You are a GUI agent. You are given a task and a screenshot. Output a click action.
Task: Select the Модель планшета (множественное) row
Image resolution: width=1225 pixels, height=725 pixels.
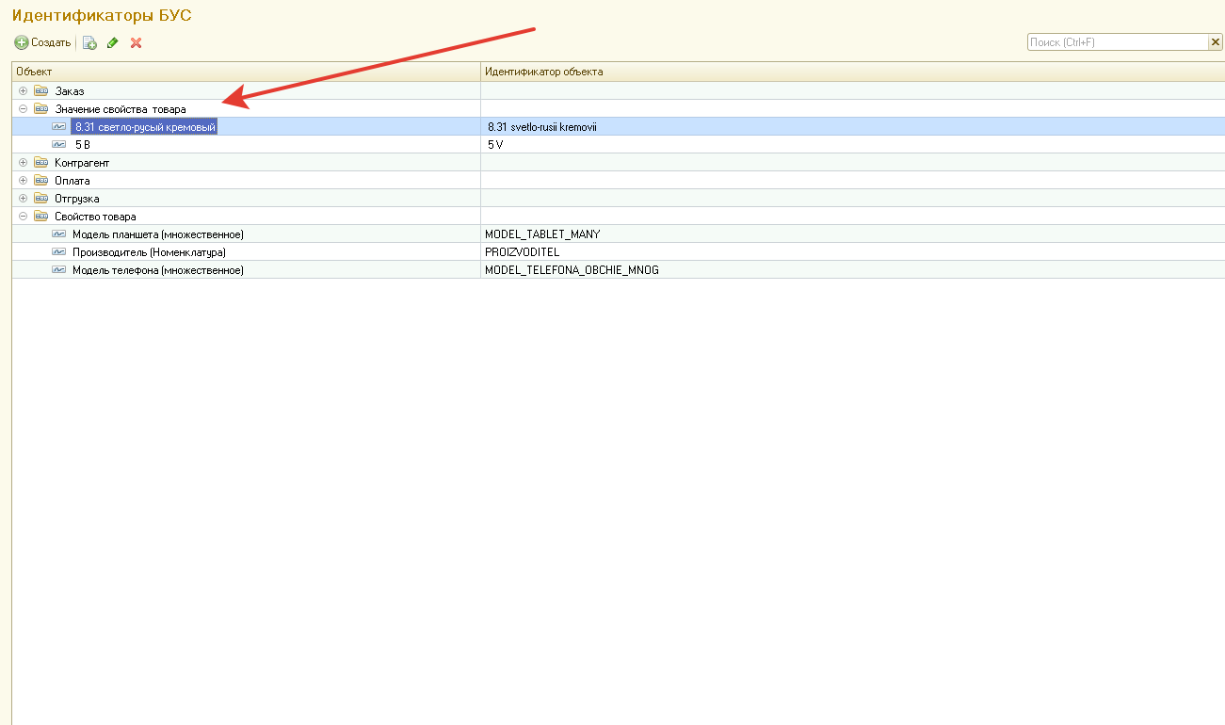point(158,234)
